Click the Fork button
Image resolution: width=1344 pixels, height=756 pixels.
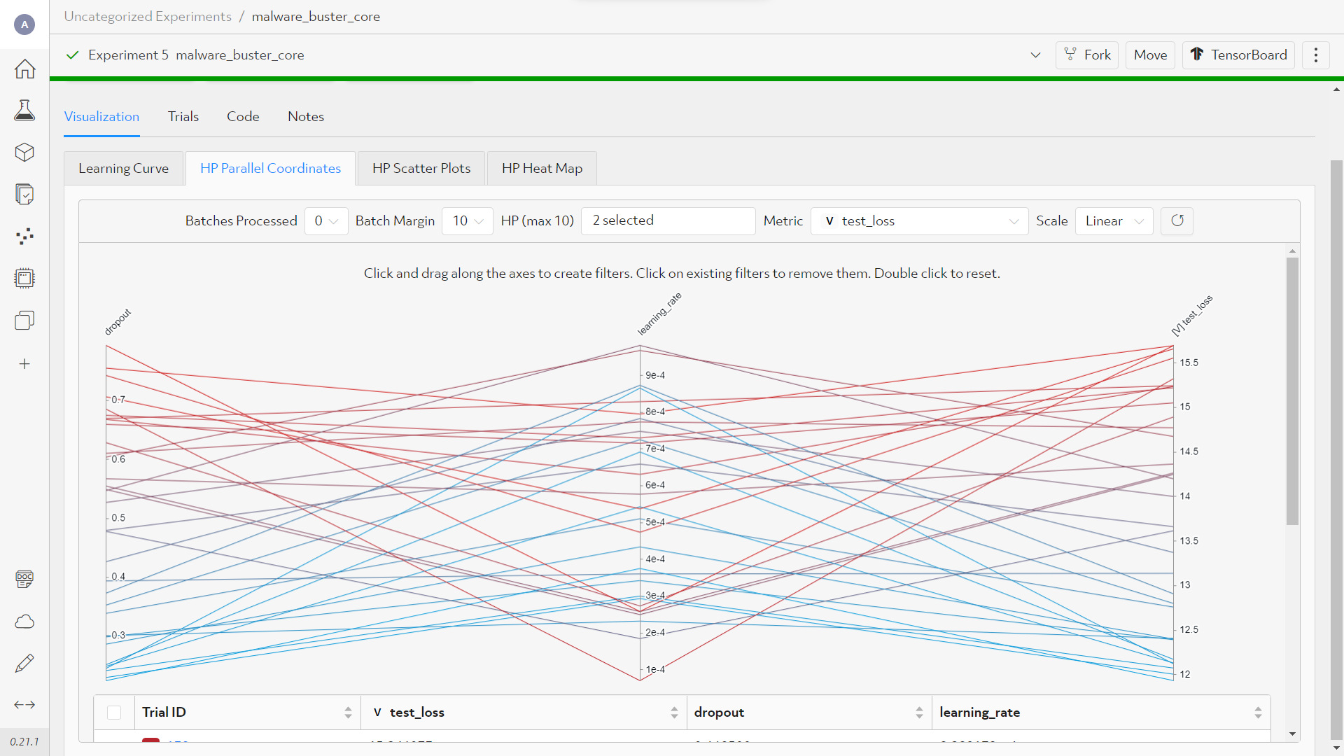click(1087, 55)
